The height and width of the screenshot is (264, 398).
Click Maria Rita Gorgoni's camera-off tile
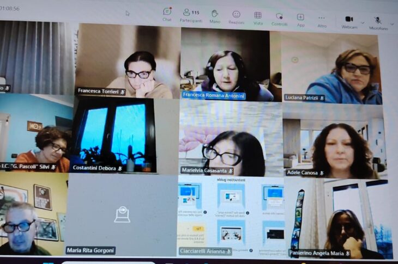click(x=121, y=215)
